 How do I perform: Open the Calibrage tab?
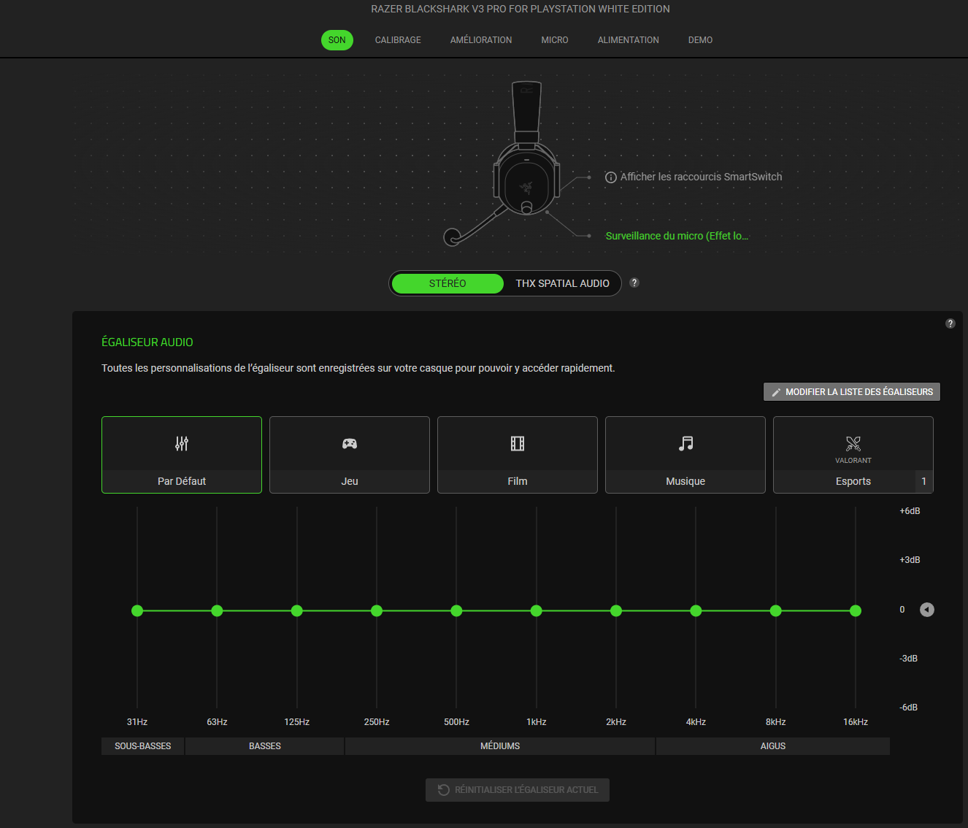[x=398, y=40]
